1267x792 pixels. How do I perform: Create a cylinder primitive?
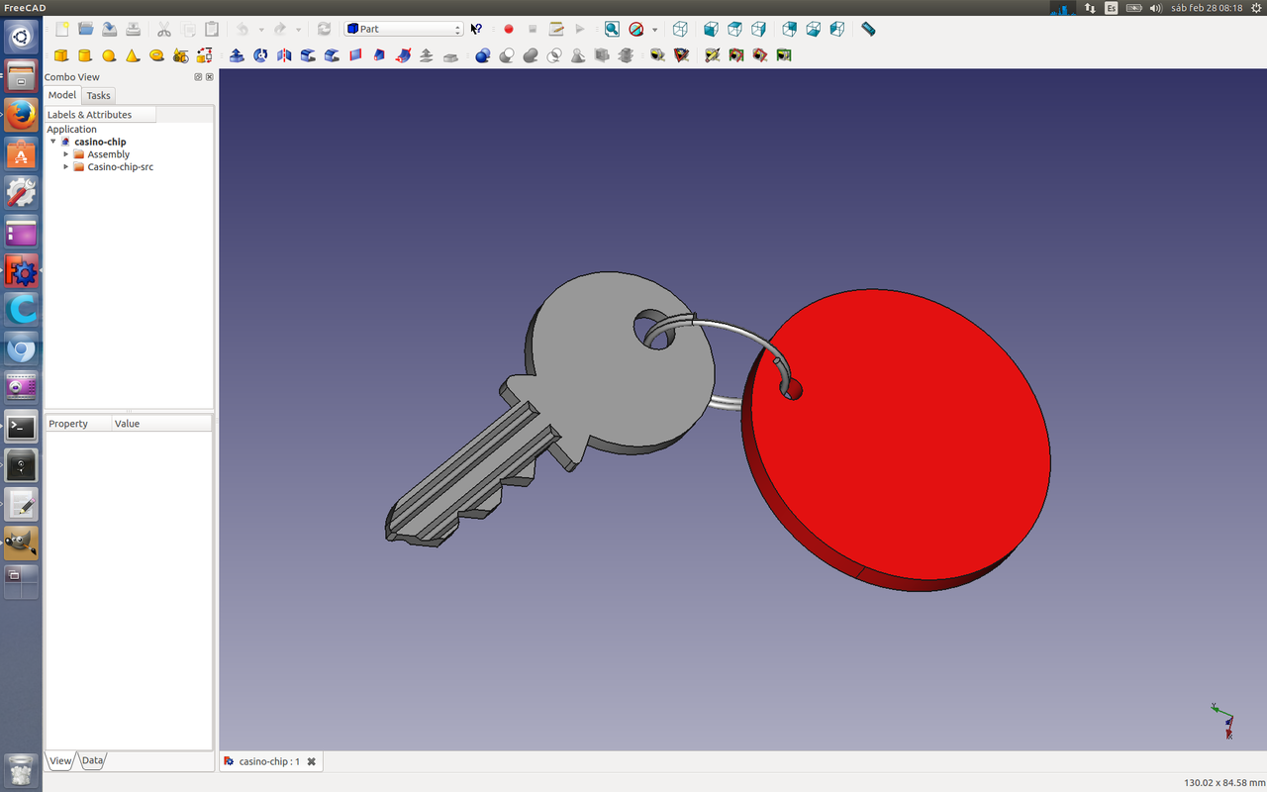click(85, 55)
